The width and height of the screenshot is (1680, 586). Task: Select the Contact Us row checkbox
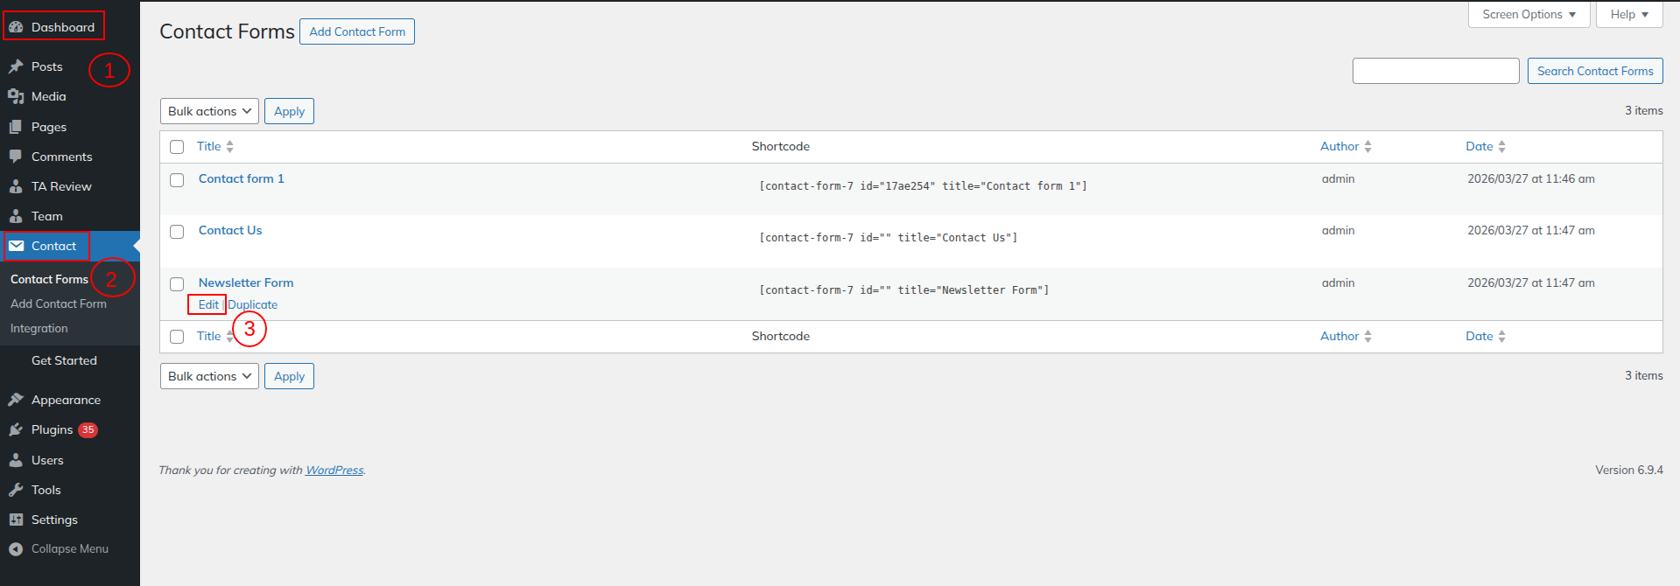point(177,232)
